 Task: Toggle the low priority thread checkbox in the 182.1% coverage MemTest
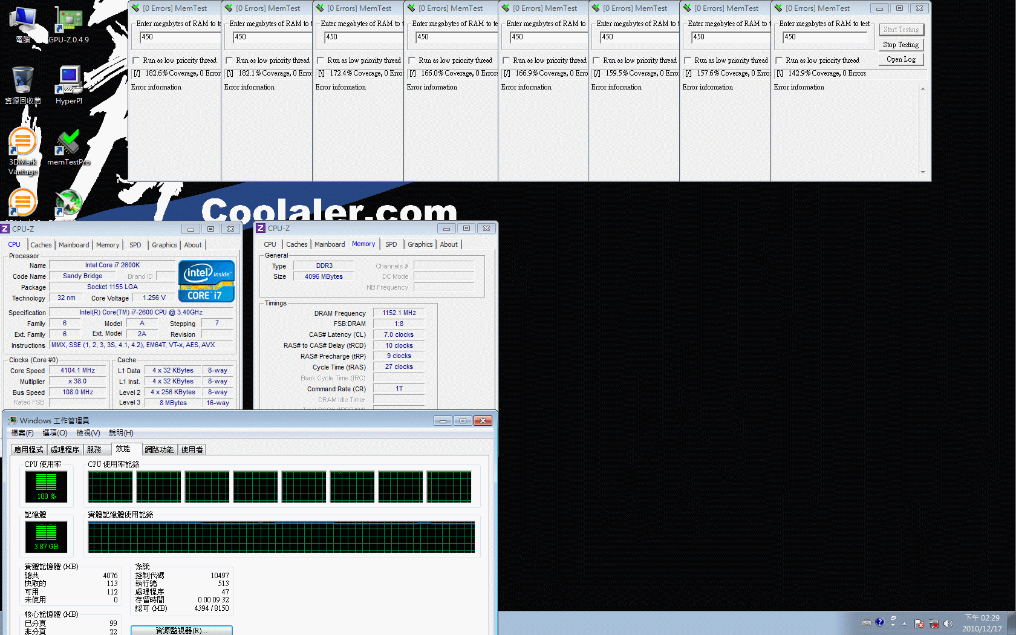pyautogui.click(x=229, y=60)
